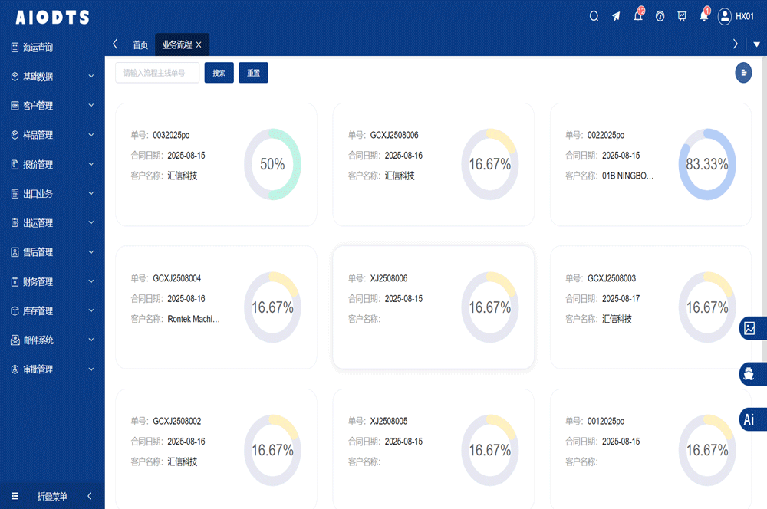
Task: Expand the 客户管理 menu chevron
Action: (x=91, y=106)
